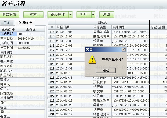Viewport: 167px width, 118px height.
Task: Click the ※ column header icon
Action: pyautogui.click(x=52, y=27)
